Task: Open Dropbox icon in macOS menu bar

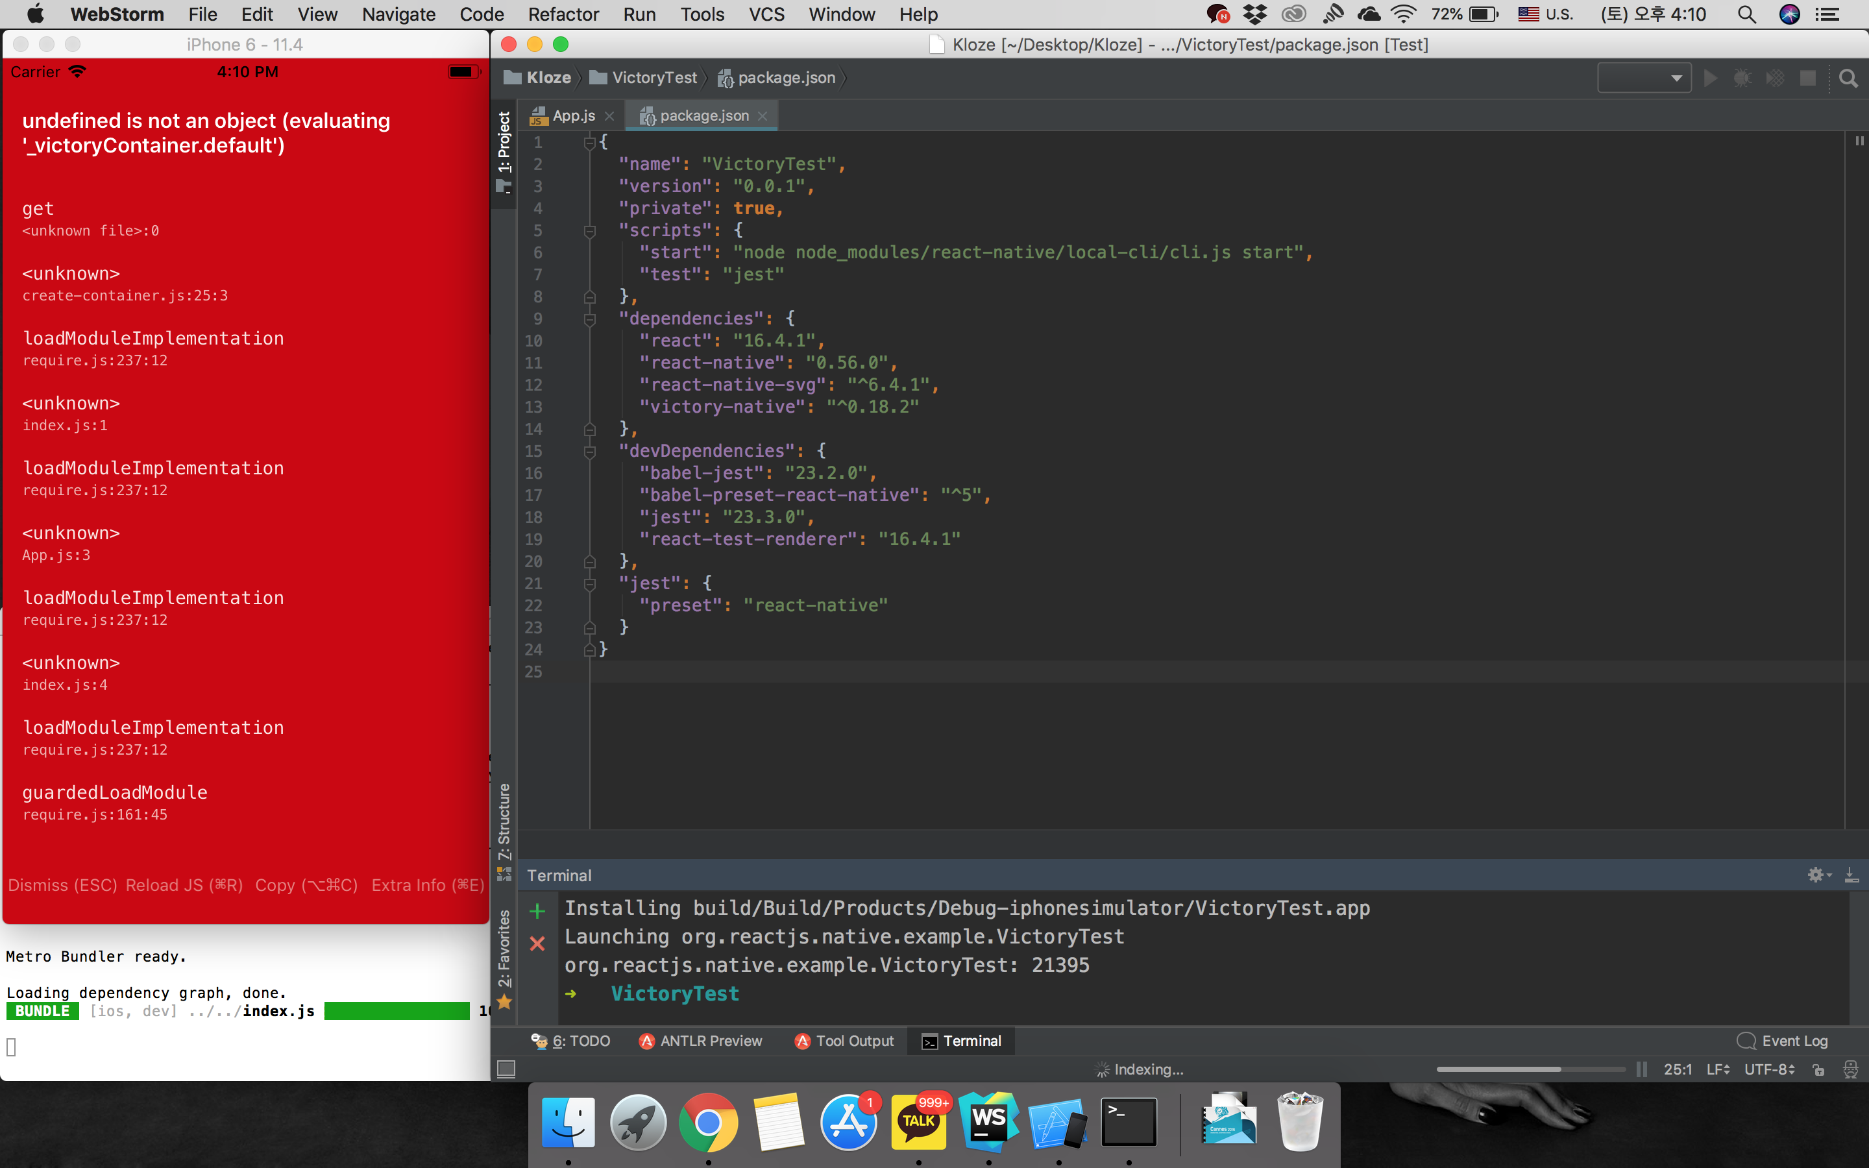Action: (x=1255, y=14)
